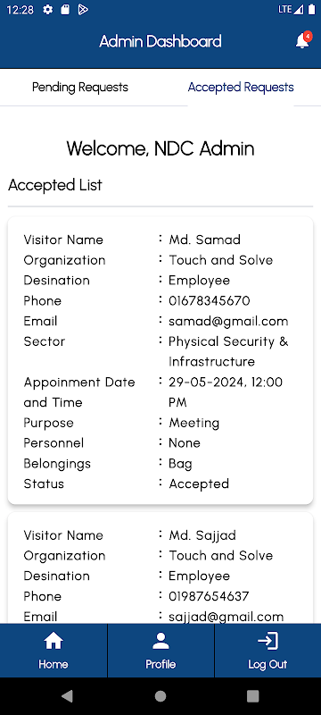Viewport: 321px width, 715px height.
Task: Tap the settings gear in the status bar
Action: pos(48,10)
